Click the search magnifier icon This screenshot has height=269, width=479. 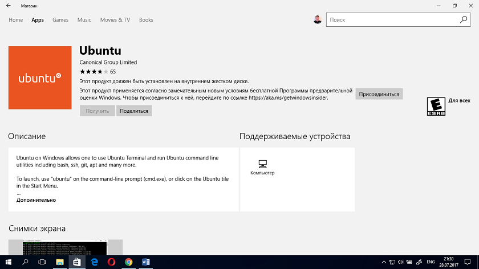tap(464, 19)
